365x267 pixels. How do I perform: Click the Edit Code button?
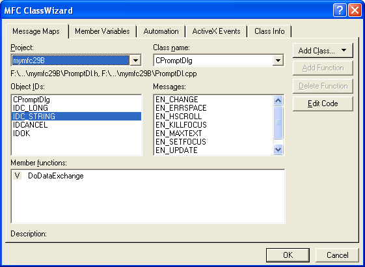[x=323, y=103]
